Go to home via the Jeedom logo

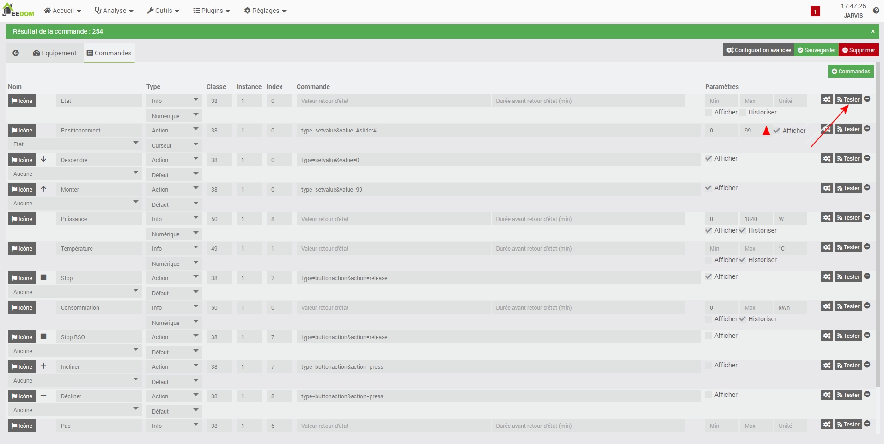[18, 10]
